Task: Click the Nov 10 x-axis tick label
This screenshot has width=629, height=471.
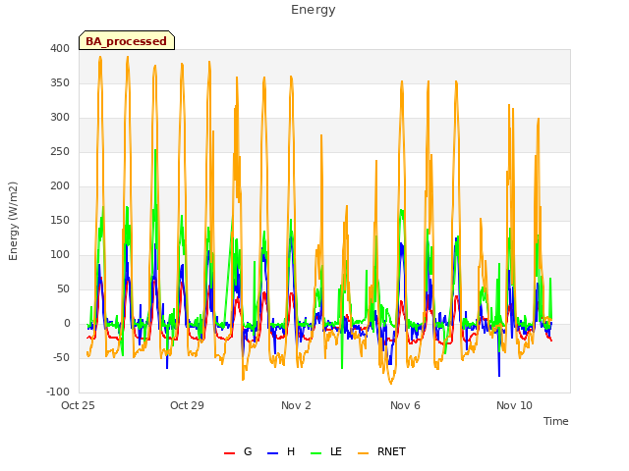Action: click(514, 405)
